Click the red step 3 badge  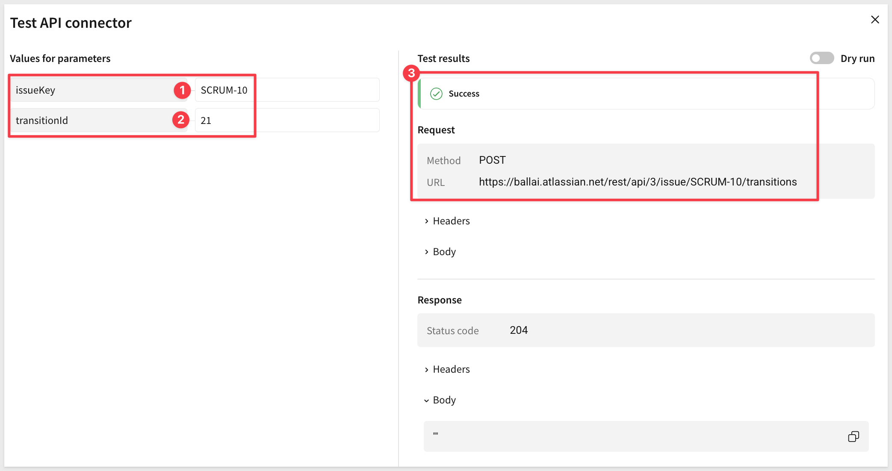[411, 73]
